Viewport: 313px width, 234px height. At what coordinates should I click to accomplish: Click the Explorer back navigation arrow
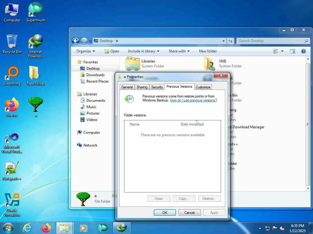[75, 41]
